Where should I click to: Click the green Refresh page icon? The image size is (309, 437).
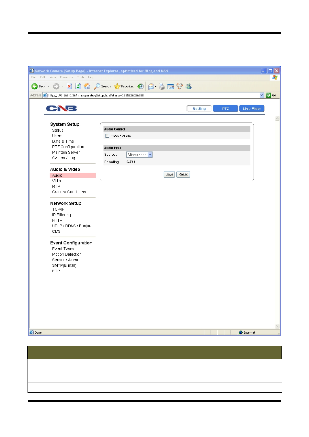(78, 86)
